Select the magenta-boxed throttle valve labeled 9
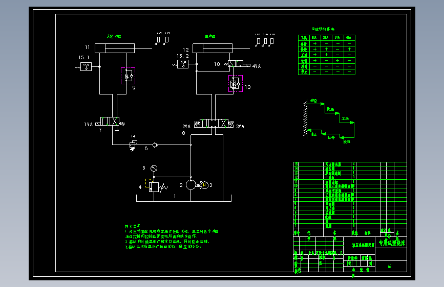 click(128, 76)
